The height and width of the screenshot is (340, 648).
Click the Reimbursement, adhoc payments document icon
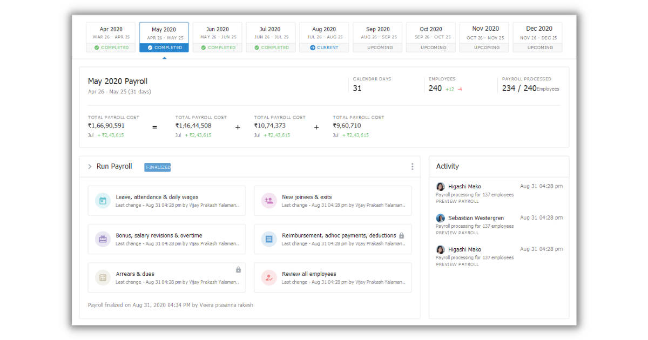pos(269,239)
